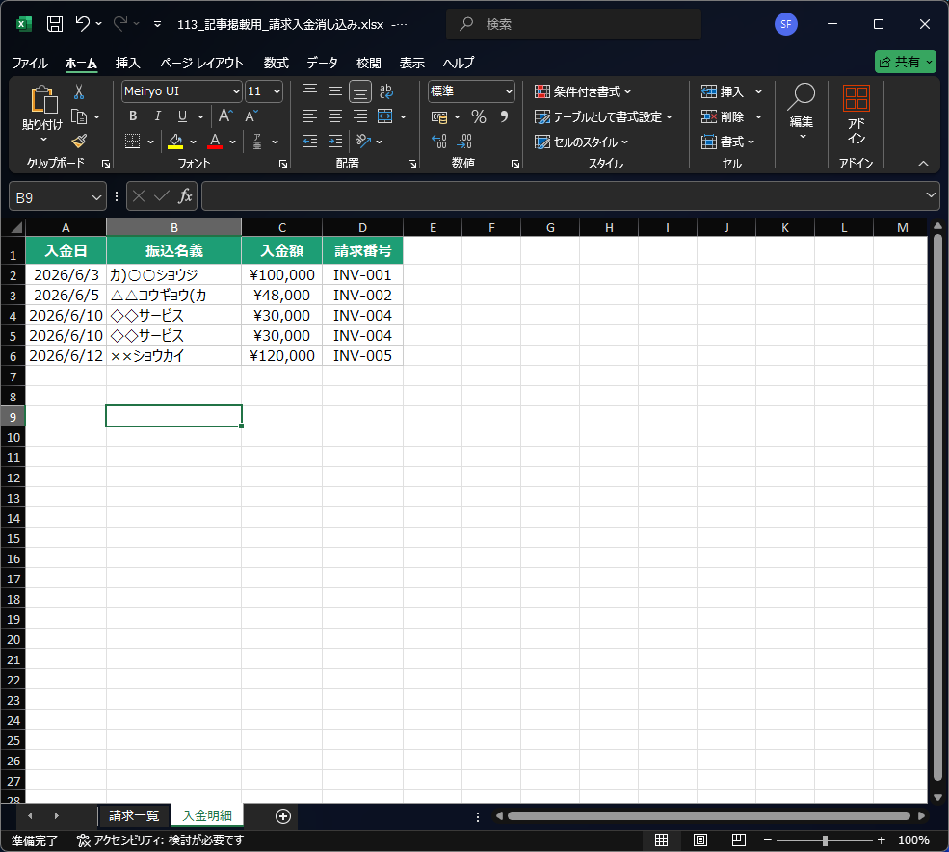Switch to the 請求一覧 sheet tab
Viewport: 949px width, 852px height.
[134, 815]
